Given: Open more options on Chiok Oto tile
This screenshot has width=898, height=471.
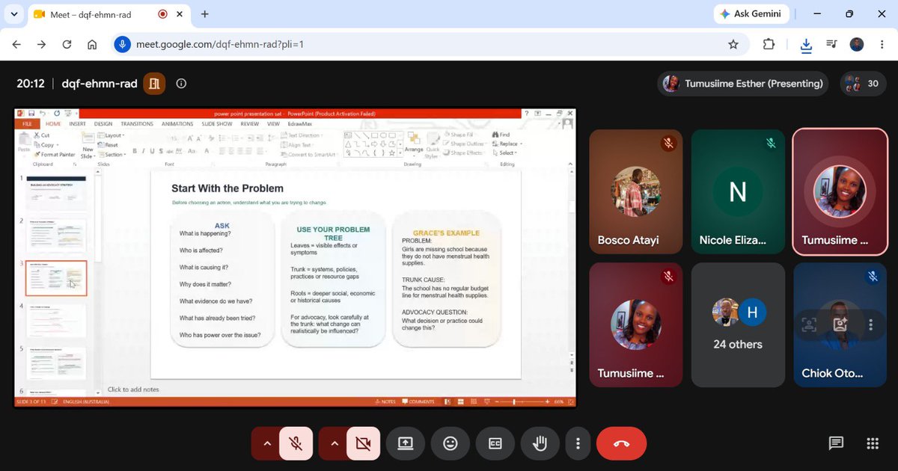Looking at the screenshot, I should [x=871, y=324].
